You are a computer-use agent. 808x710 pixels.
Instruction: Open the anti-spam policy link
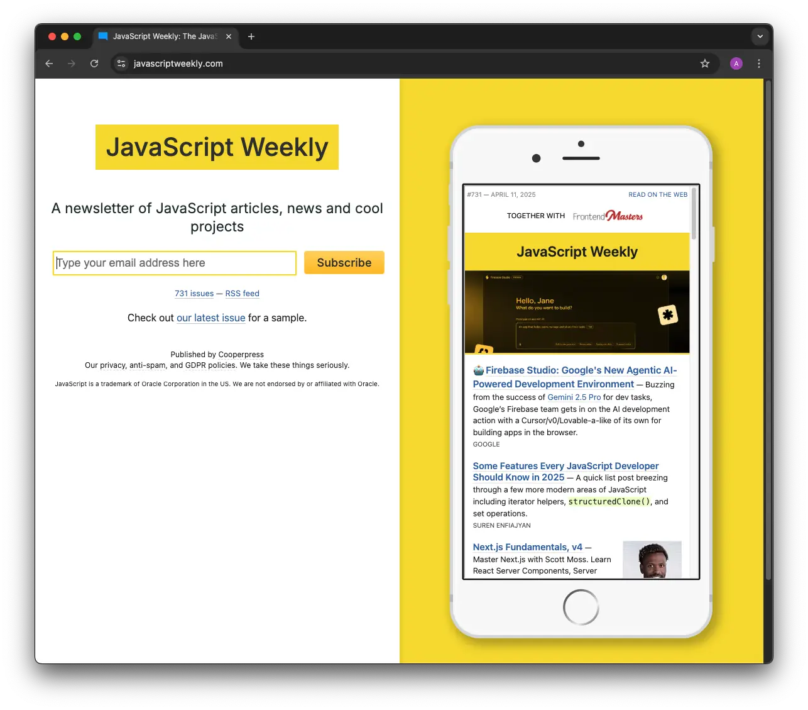point(148,365)
